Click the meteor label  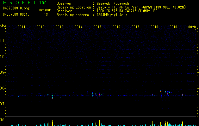click(x=45, y=10)
